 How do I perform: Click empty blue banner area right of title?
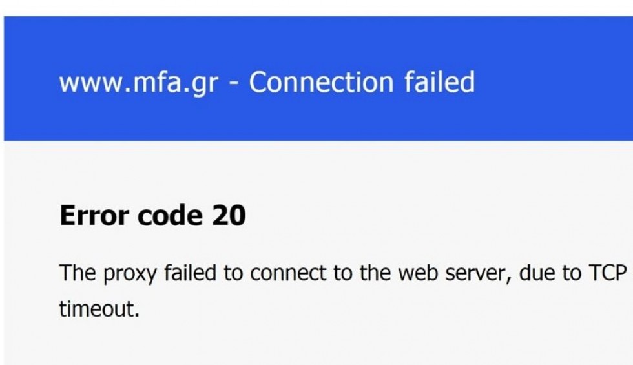coord(555,83)
